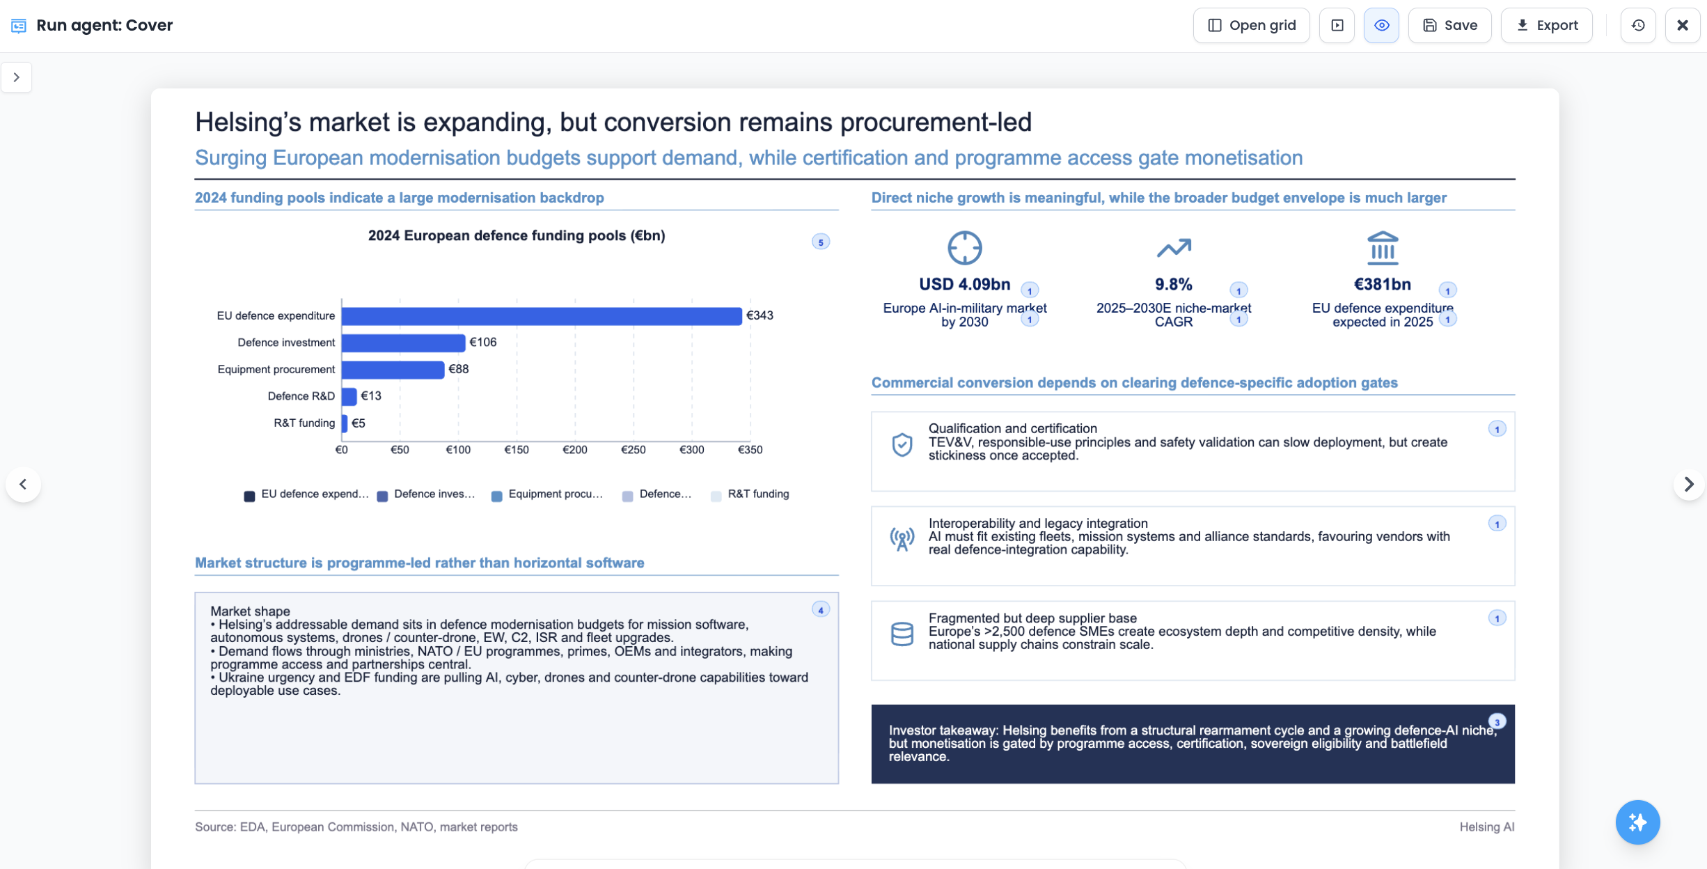This screenshot has height=869, width=1707.
Task: Click 'Run agent: Cover' title
Action: pos(104,26)
